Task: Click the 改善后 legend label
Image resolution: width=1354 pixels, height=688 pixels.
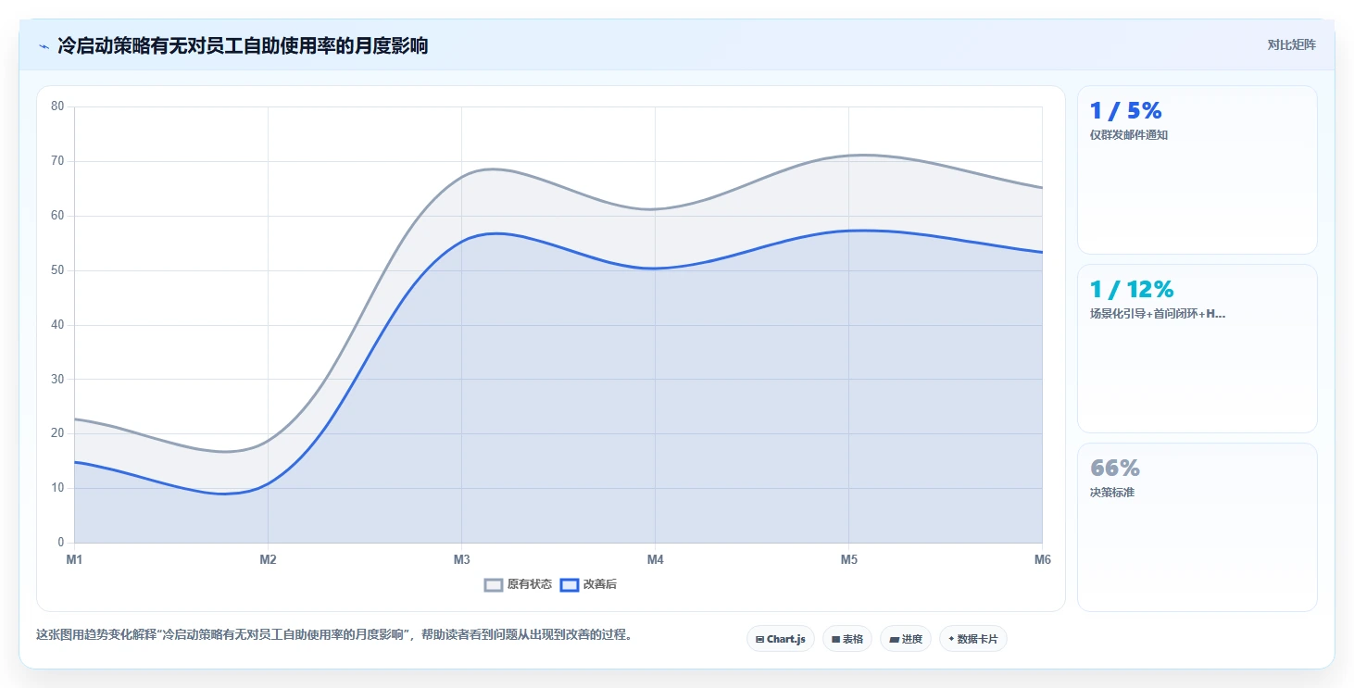Action: coord(600,584)
